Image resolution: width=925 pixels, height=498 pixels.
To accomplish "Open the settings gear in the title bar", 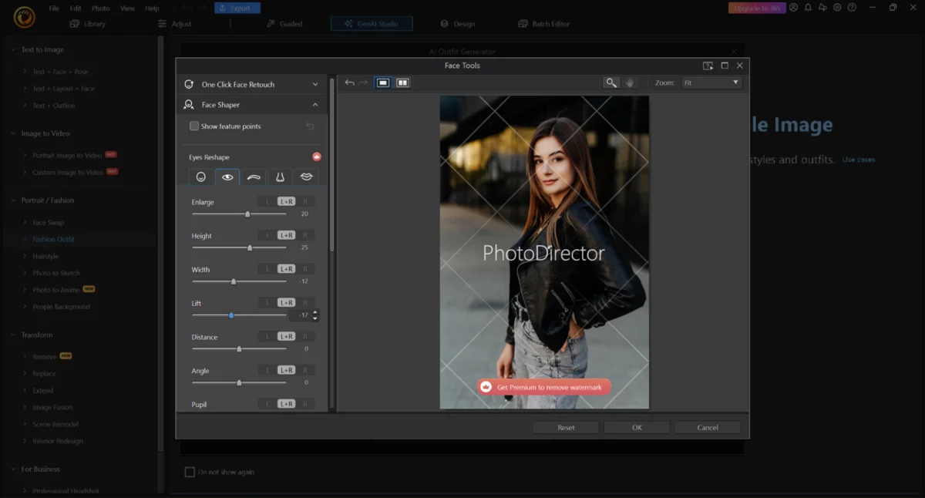I will tap(837, 8).
